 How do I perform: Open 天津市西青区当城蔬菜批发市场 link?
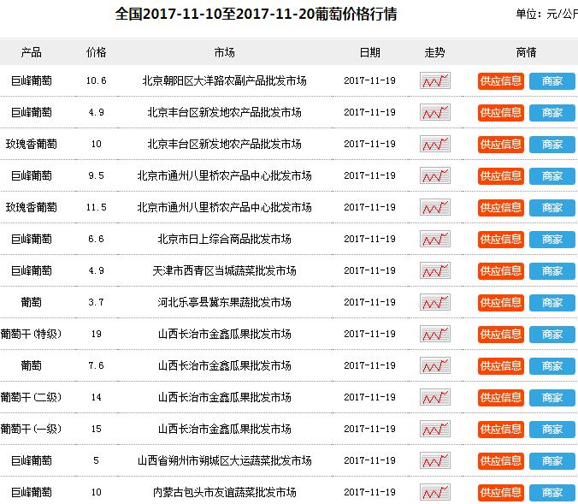[224, 271]
